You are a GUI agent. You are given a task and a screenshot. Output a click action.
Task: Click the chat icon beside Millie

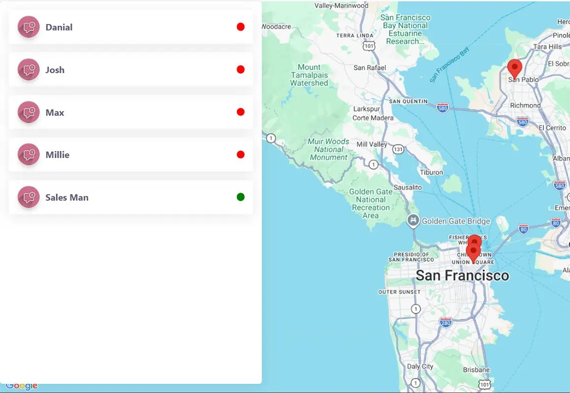click(x=29, y=155)
